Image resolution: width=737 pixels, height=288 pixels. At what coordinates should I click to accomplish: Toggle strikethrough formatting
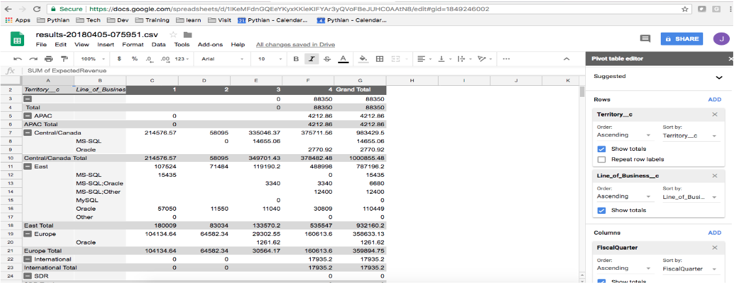327,59
